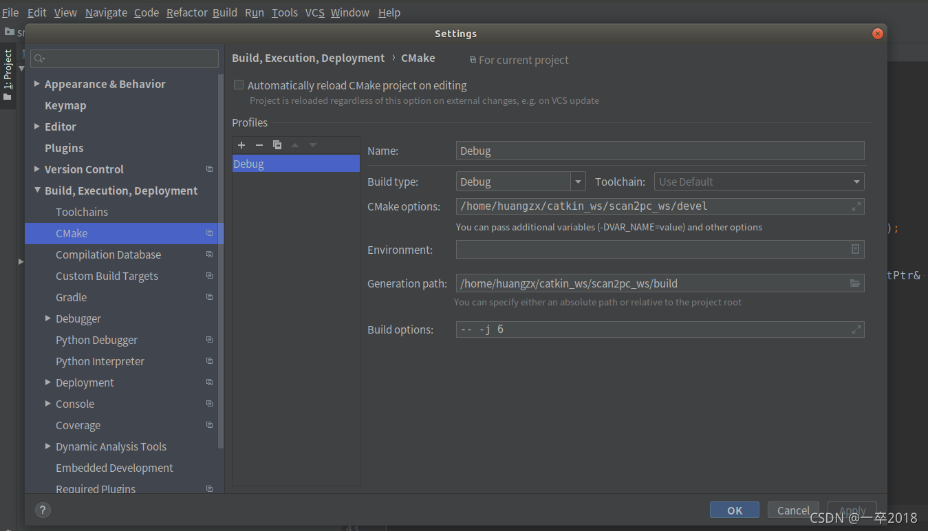Open Settings help question mark

point(43,510)
